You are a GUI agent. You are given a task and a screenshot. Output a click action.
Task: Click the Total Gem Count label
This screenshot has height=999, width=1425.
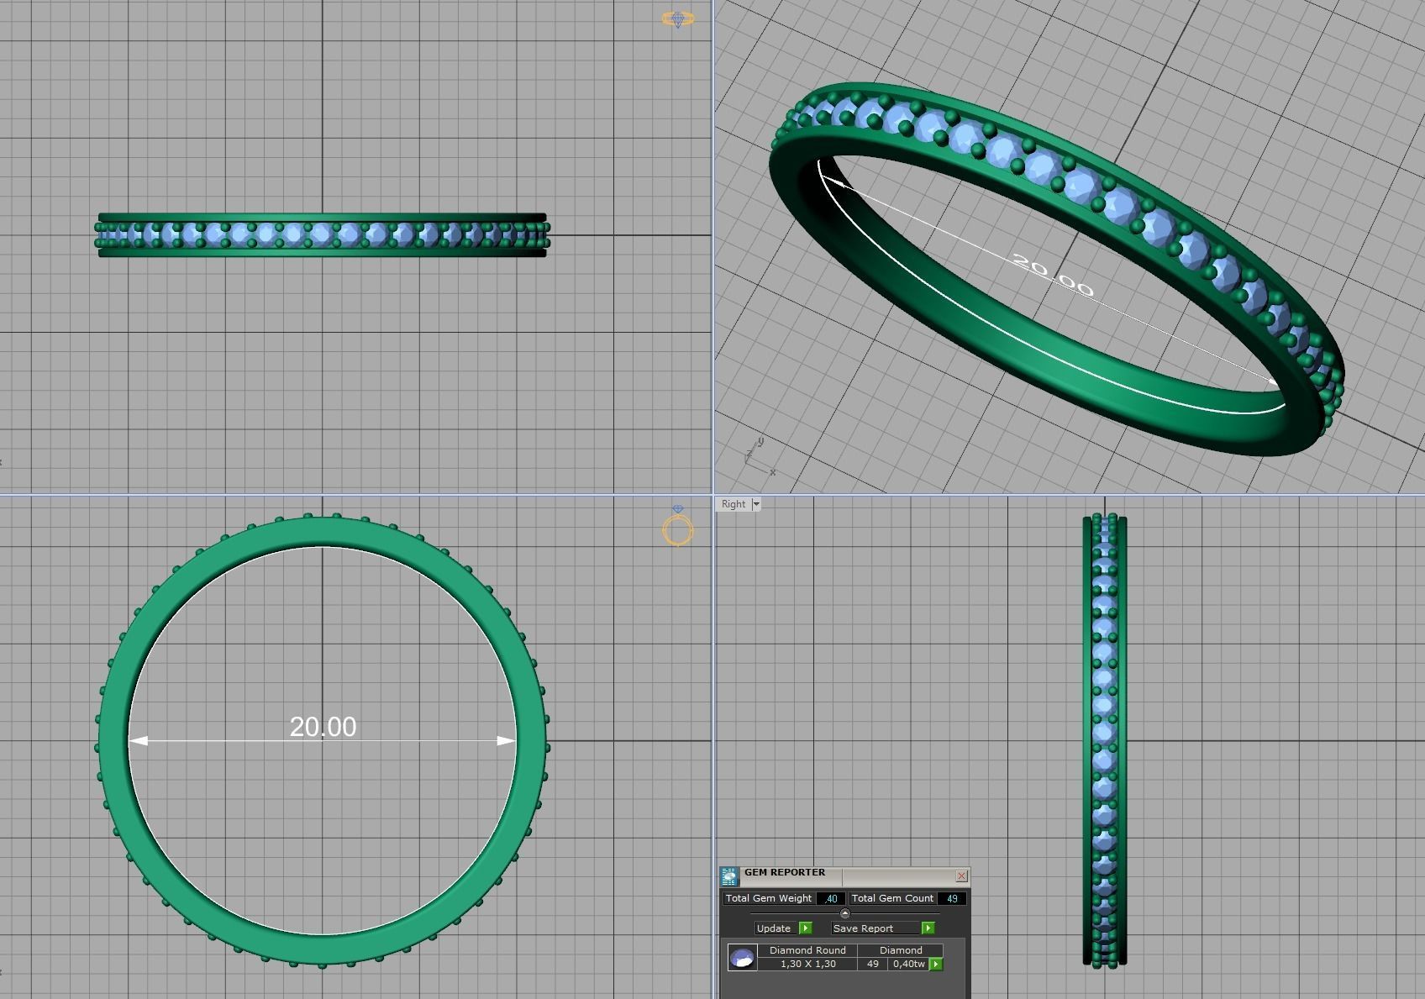(892, 898)
